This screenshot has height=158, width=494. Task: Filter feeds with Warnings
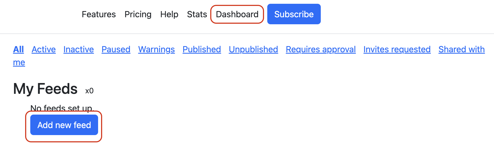(x=156, y=49)
